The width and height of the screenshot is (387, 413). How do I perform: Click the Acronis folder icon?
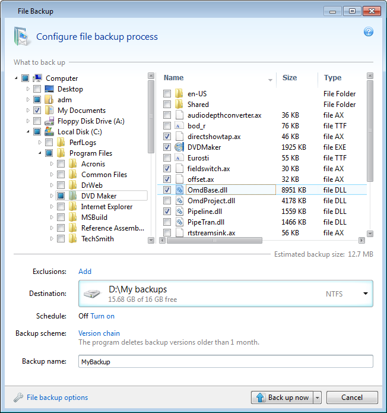[x=73, y=163]
